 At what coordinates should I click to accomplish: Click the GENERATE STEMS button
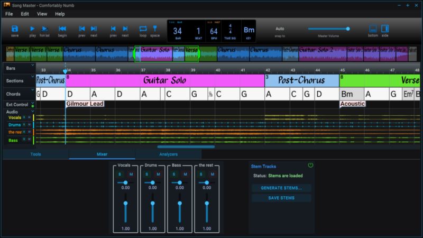(x=281, y=188)
